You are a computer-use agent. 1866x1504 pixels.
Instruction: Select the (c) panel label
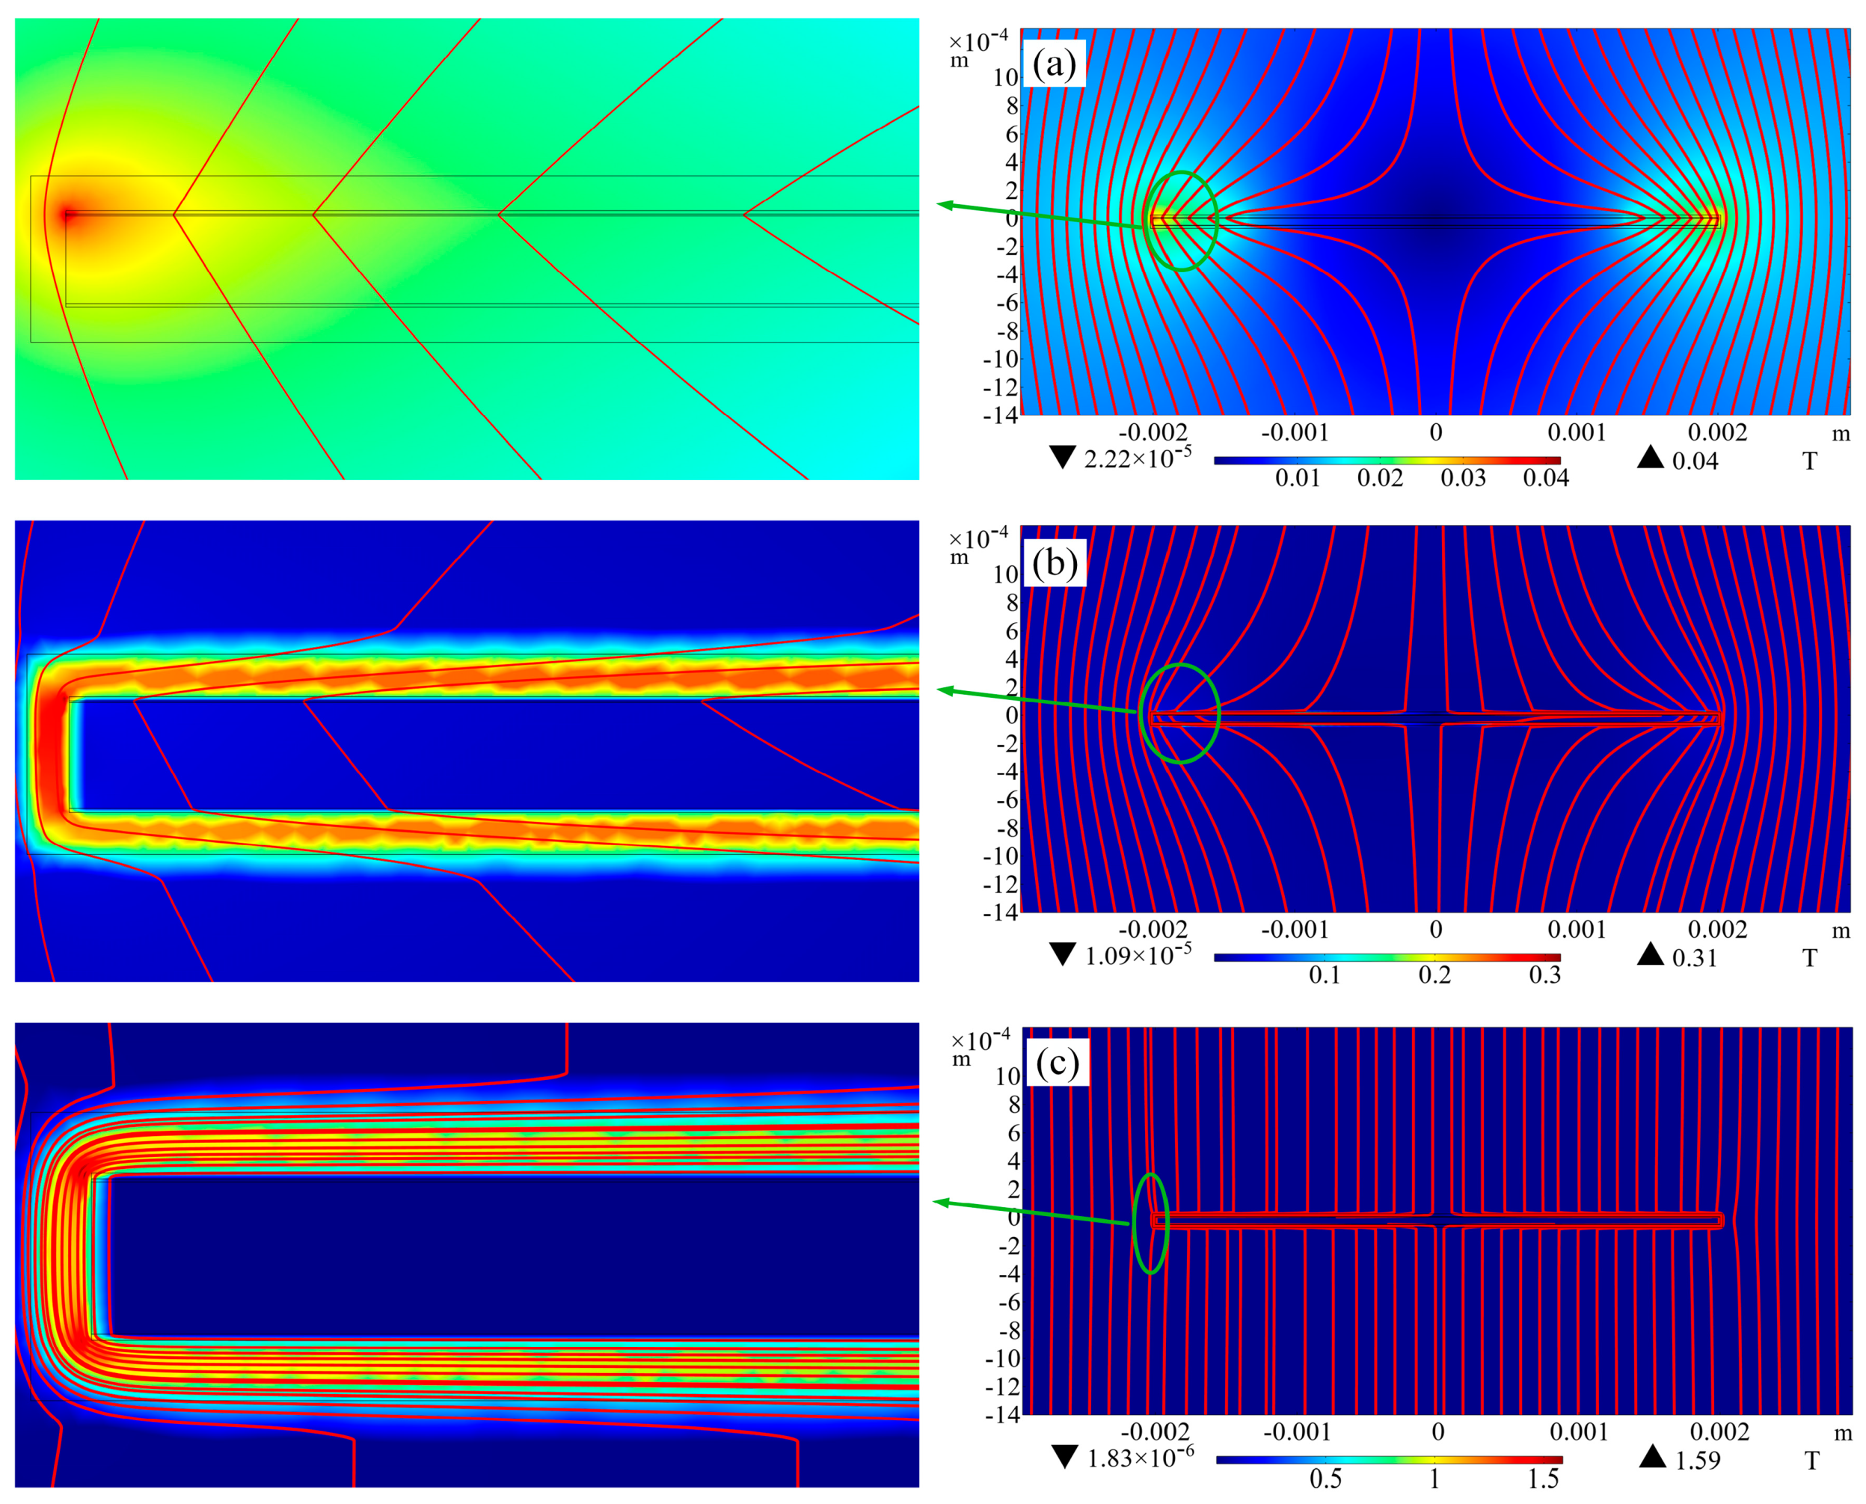tap(1057, 1062)
